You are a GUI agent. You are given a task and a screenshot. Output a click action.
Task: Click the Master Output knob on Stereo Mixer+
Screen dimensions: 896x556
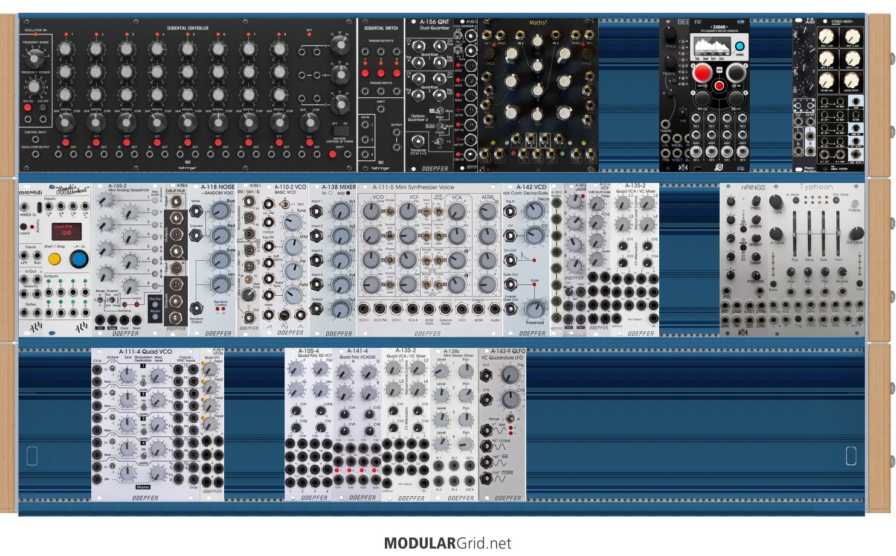tap(852, 80)
